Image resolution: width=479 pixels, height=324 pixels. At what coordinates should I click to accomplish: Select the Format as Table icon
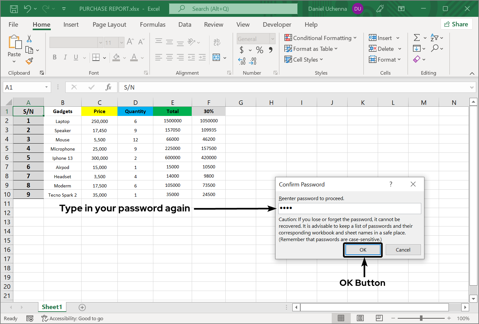tap(288, 49)
